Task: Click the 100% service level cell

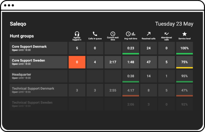Action: [184, 48]
